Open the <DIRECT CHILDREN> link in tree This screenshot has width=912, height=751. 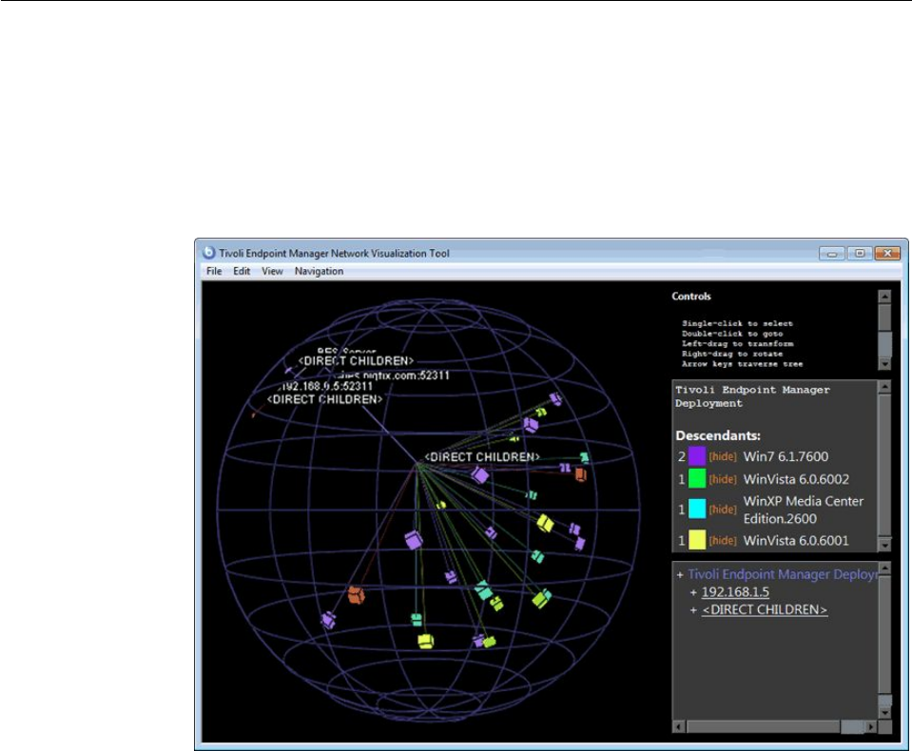pos(765,609)
